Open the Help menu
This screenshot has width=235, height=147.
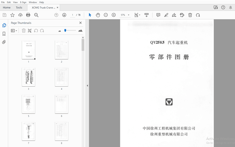coord(42,2)
